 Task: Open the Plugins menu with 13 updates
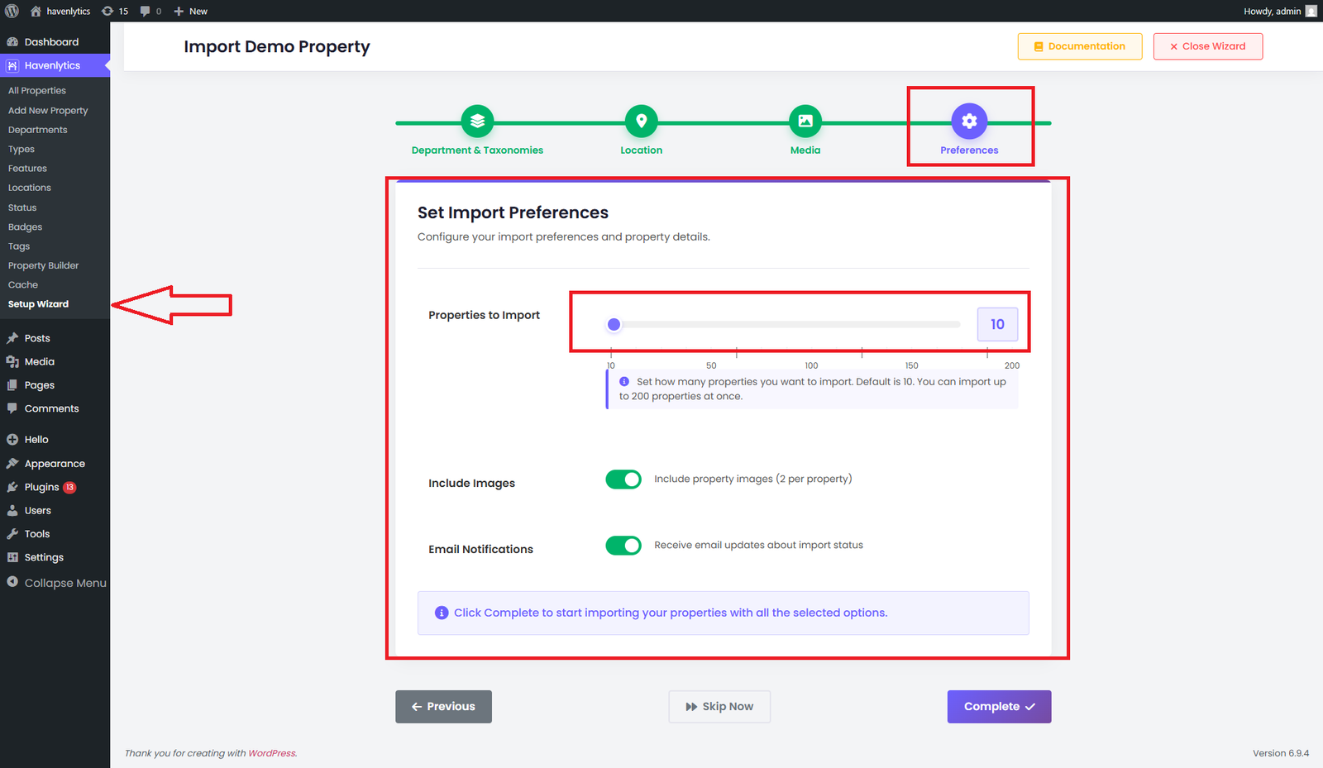click(x=42, y=487)
